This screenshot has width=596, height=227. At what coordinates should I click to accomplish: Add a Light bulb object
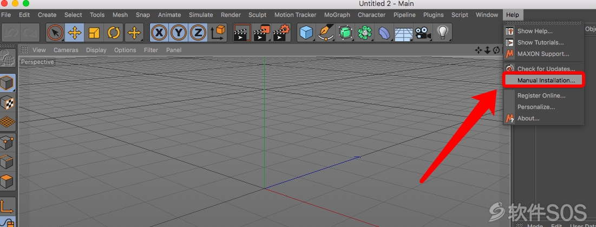pyautogui.click(x=442, y=33)
